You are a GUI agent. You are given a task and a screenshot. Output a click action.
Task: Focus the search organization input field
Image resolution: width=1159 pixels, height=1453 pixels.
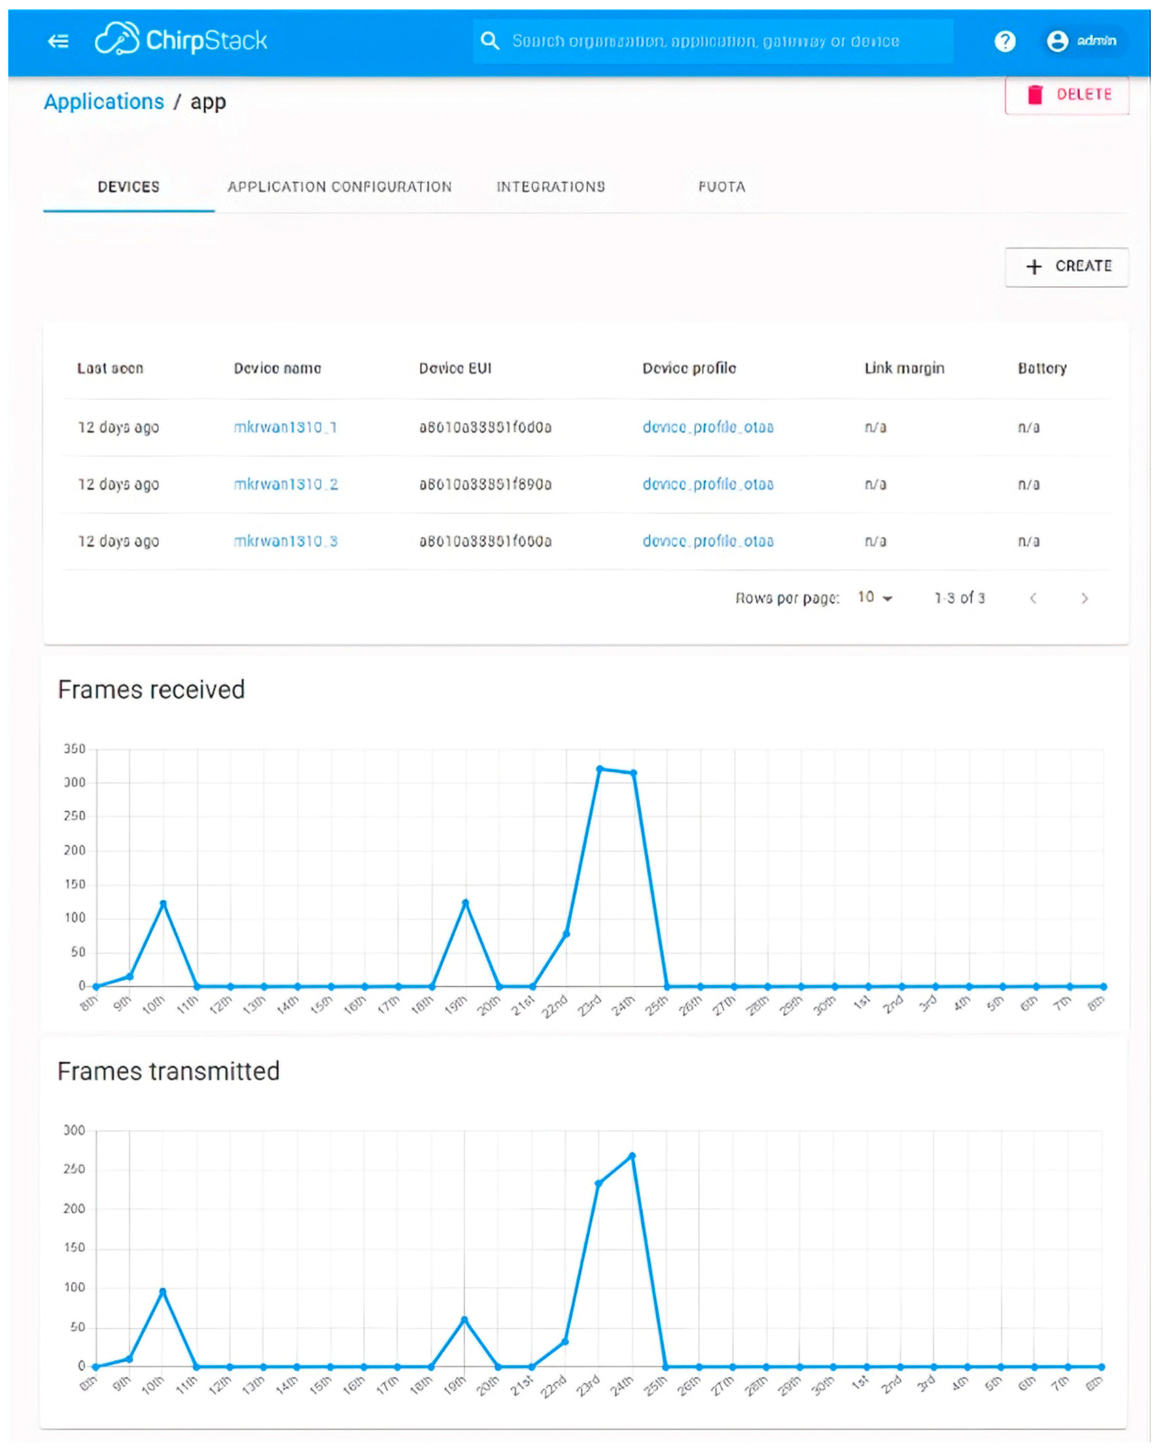click(x=705, y=41)
